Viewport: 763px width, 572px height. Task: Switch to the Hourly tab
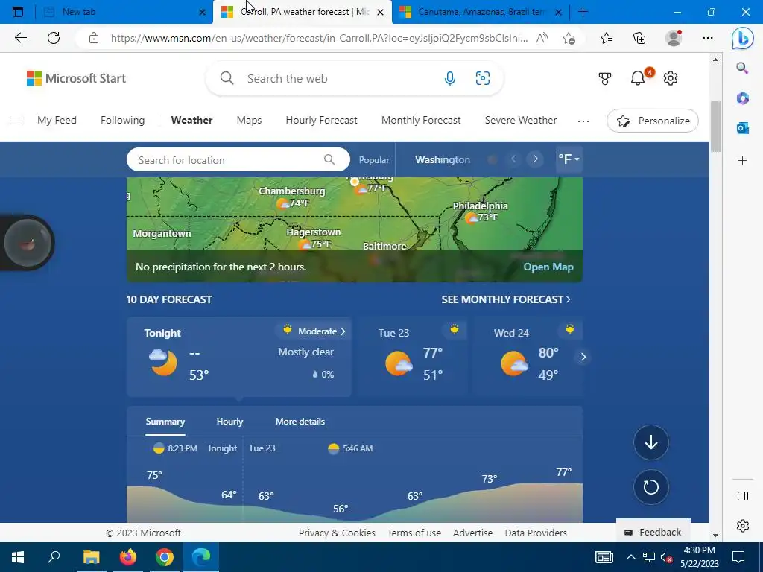[x=229, y=422]
